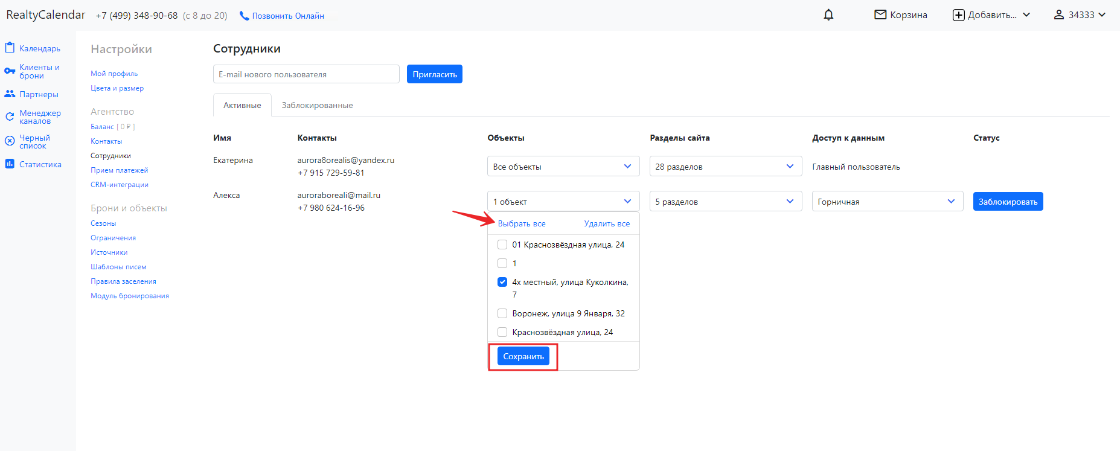Screen dimensions: 1120x451
Task: Click the Календарь clipboard icon in the sidebar
Action: tap(10, 48)
